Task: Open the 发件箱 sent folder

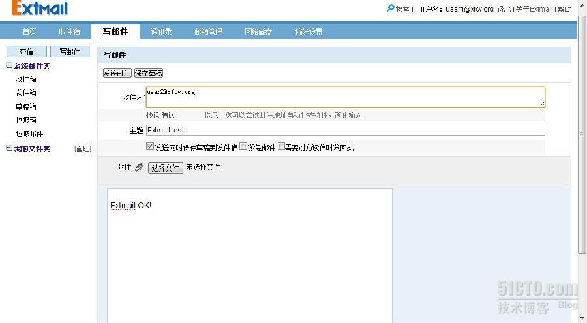Action: point(26,93)
